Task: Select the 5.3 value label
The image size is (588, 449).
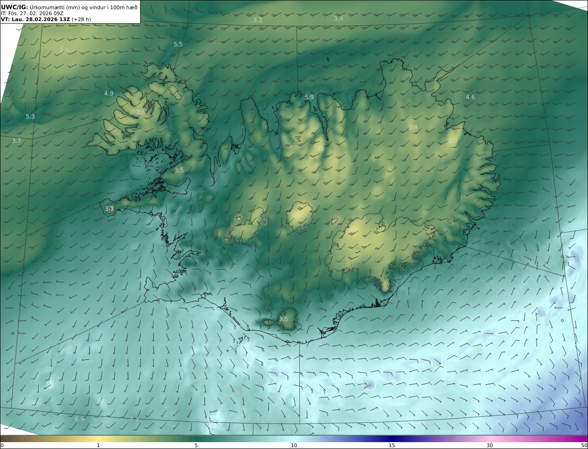Action: pyautogui.click(x=30, y=117)
